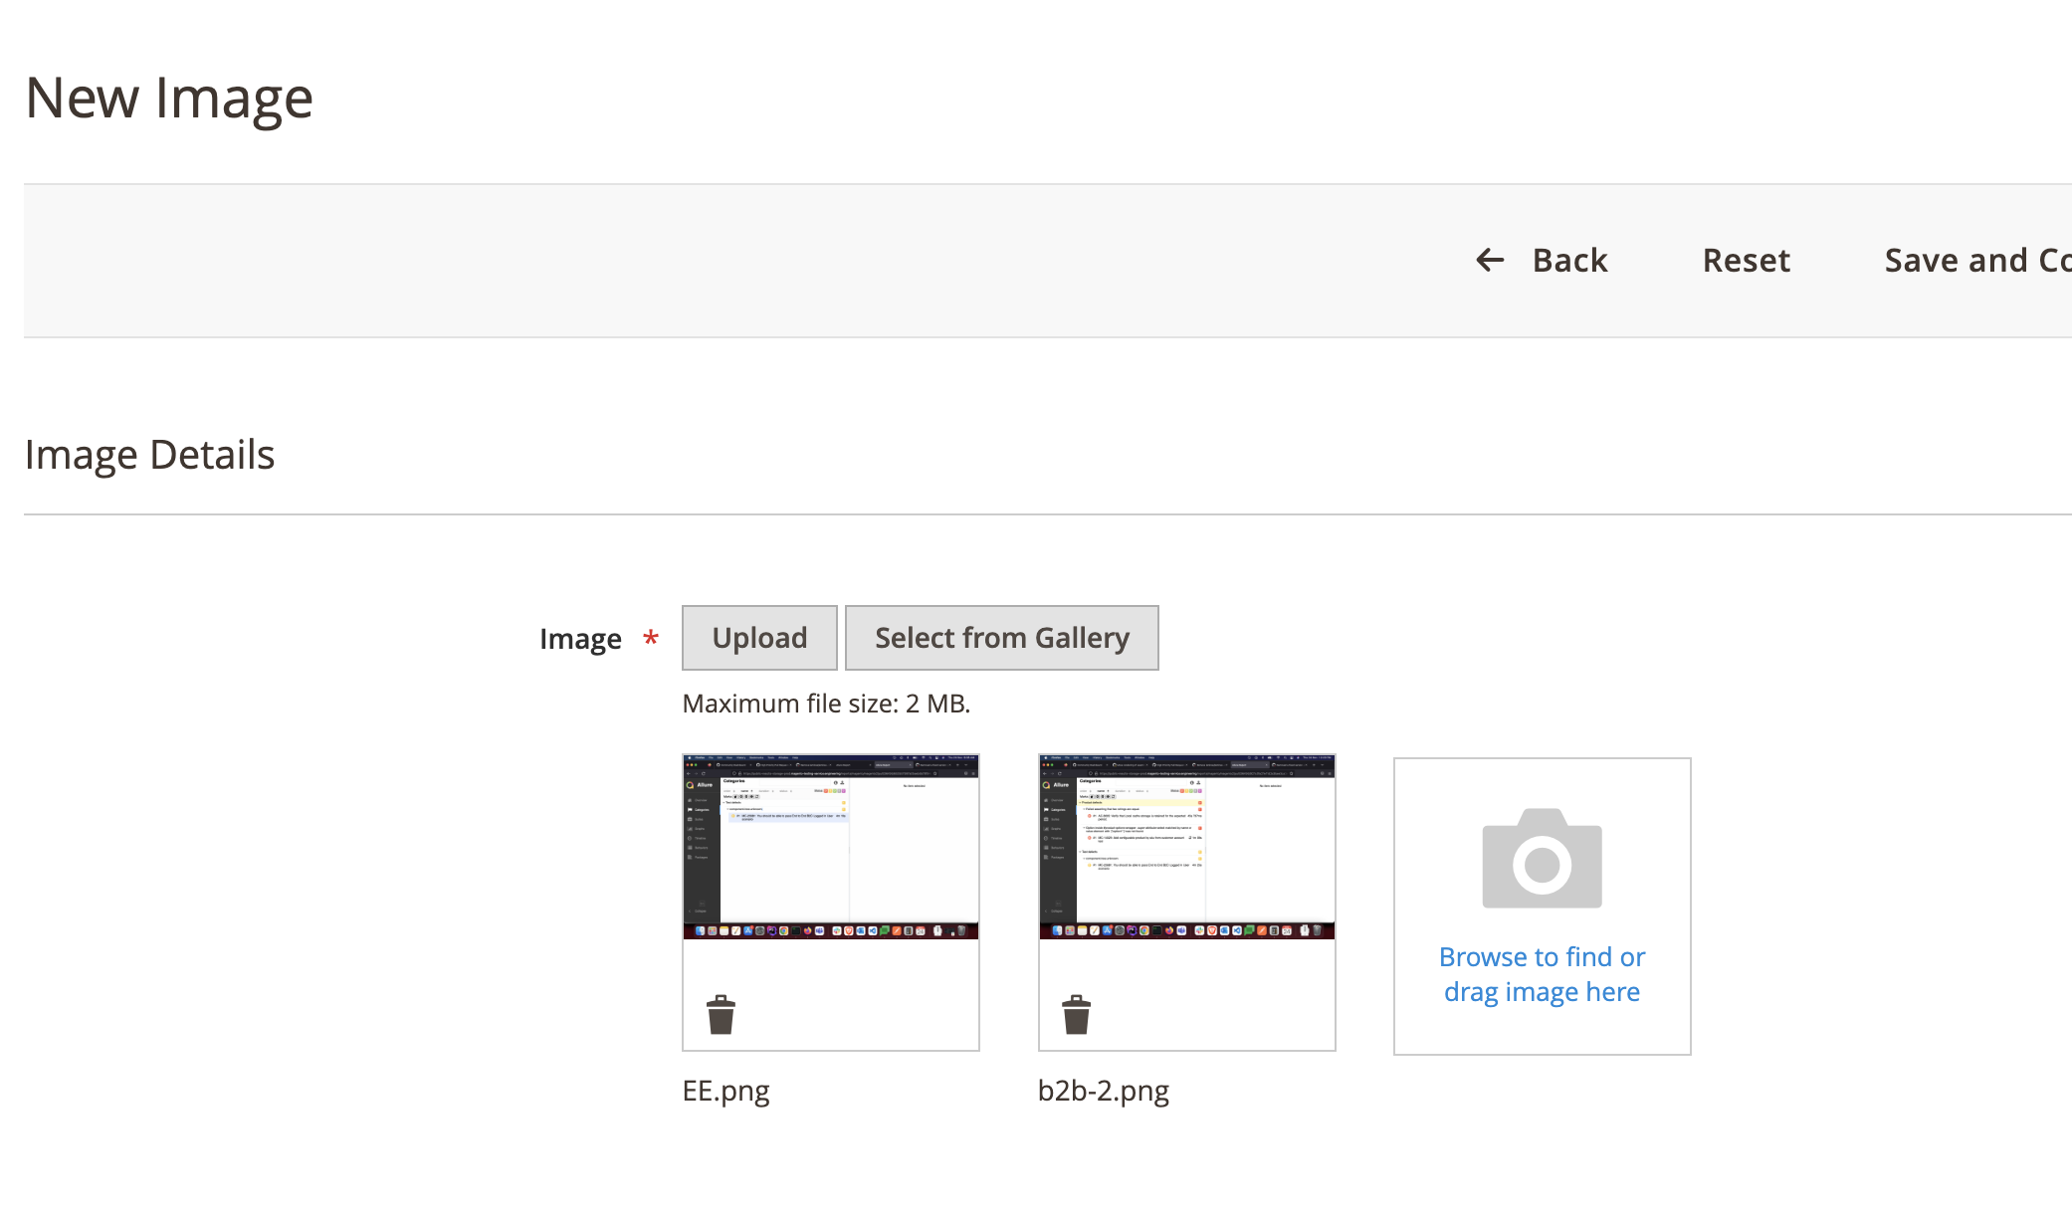Delete the EE.png image
The height and width of the screenshot is (1214, 2072).
pos(721,1015)
